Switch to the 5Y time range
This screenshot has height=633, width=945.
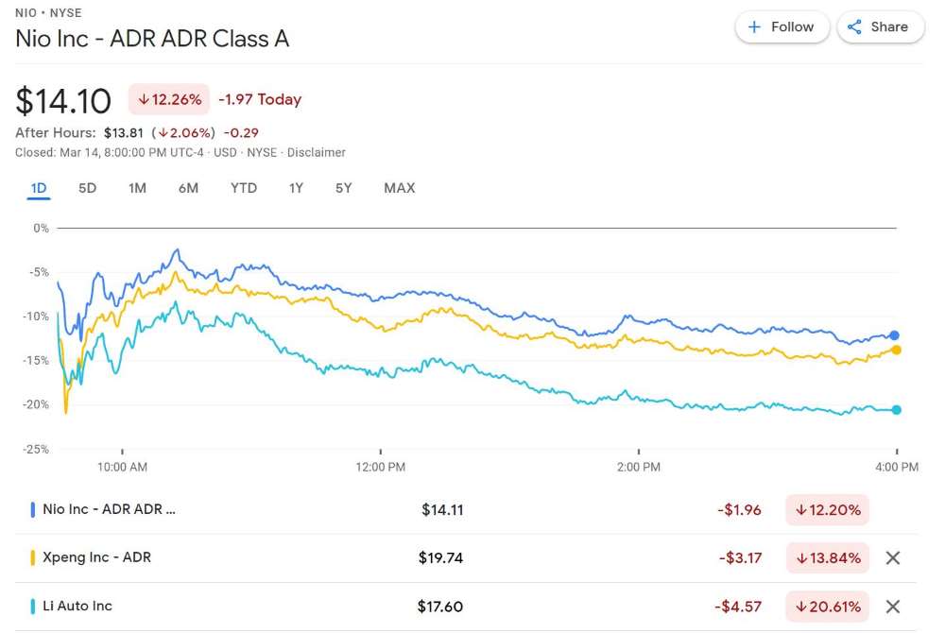tap(343, 188)
